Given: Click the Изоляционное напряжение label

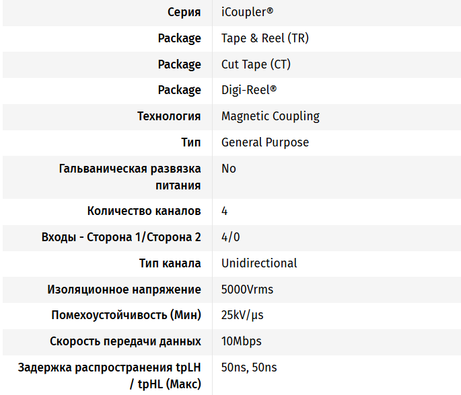Looking at the screenshot, I should pos(124,290).
